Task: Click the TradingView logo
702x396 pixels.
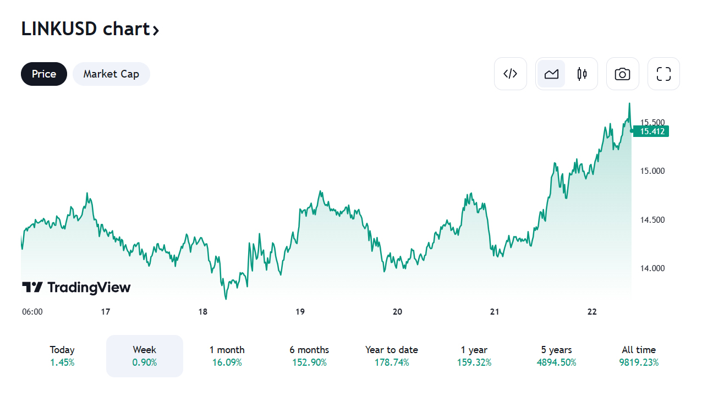Action: [76, 287]
